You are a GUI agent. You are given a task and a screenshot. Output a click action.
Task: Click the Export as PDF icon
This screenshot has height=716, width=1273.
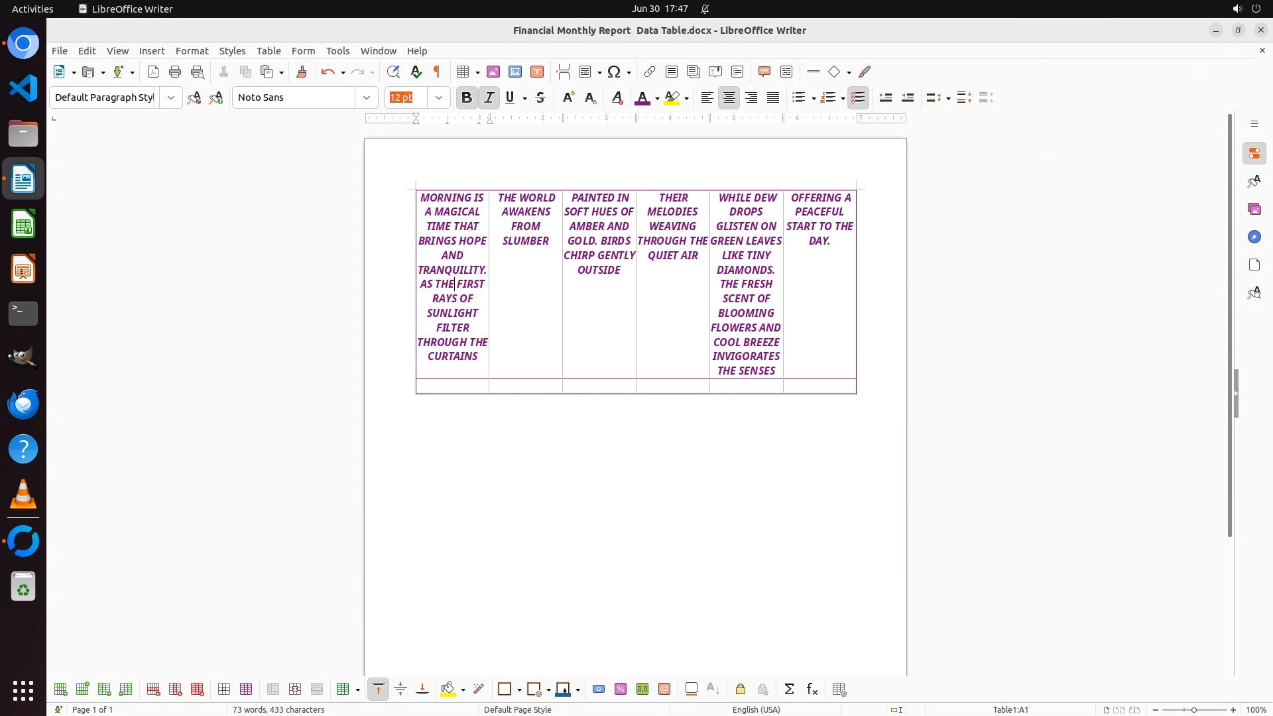tap(153, 72)
